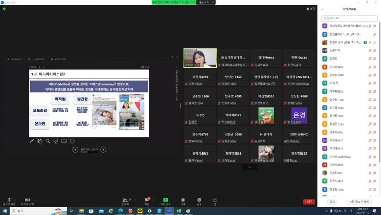Viewport: 381px width, 215px height.
Task: Go to the previous slide arrow
Action: coord(75,150)
